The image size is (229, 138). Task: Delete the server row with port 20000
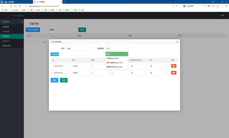(x=174, y=73)
